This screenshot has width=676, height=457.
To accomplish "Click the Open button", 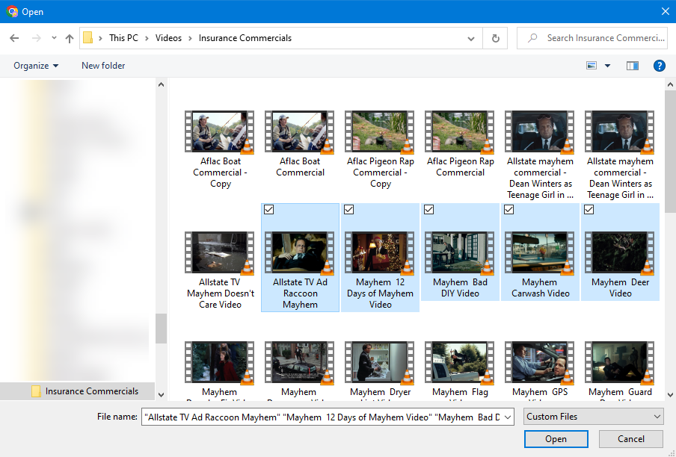I will point(556,439).
